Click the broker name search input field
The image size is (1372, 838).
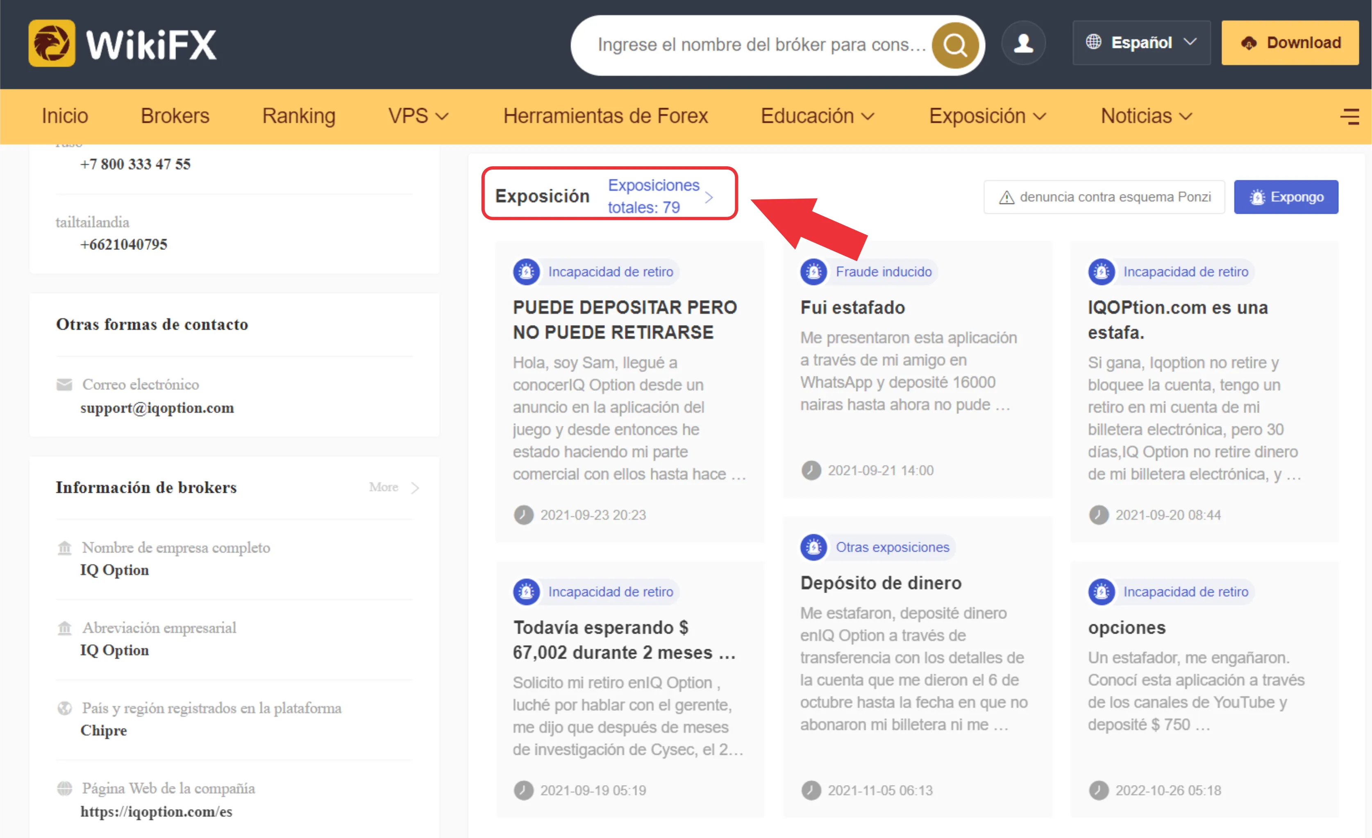tap(761, 45)
